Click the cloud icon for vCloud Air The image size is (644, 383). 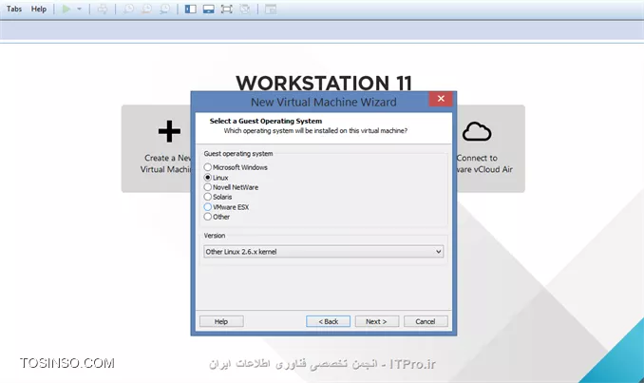[x=477, y=131]
